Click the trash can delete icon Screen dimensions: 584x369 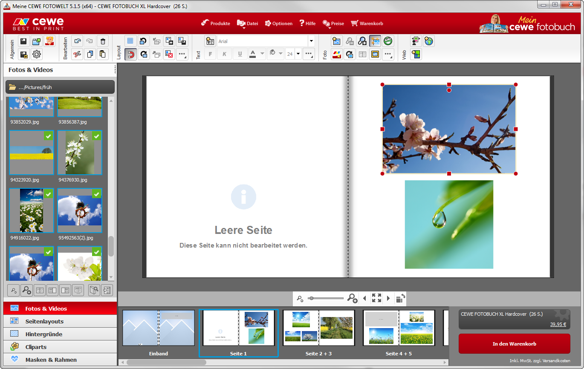pyautogui.click(x=102, y=41)
